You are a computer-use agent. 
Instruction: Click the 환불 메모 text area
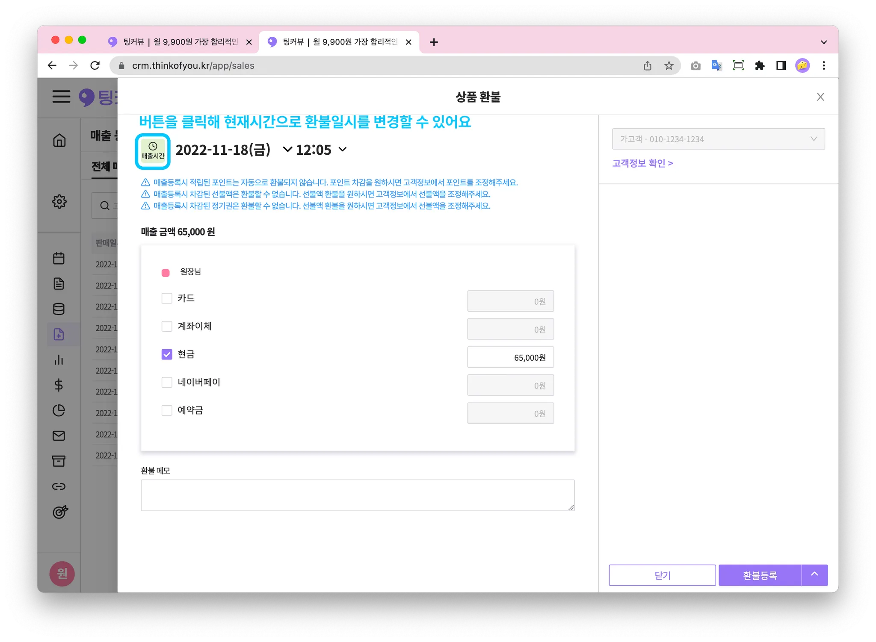coord(357,495)
